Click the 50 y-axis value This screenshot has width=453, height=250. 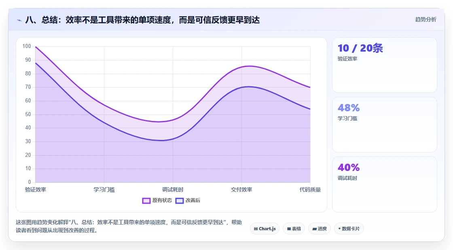tap(28, 115)
